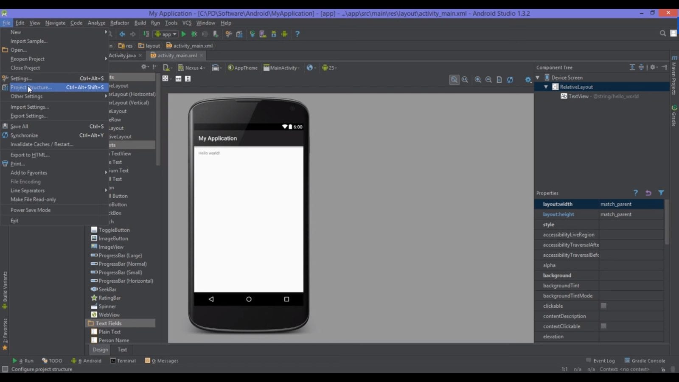The width and height of the screenshot is (679, 382).
Task: Expand all in Component Tree
Action: click(632, 67)
